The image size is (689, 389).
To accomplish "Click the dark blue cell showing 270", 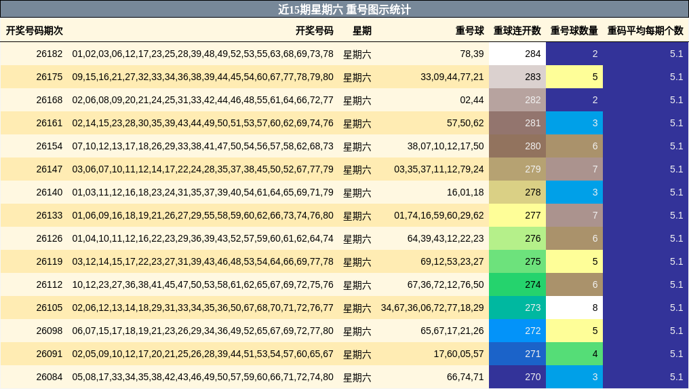I will point(517,377).
